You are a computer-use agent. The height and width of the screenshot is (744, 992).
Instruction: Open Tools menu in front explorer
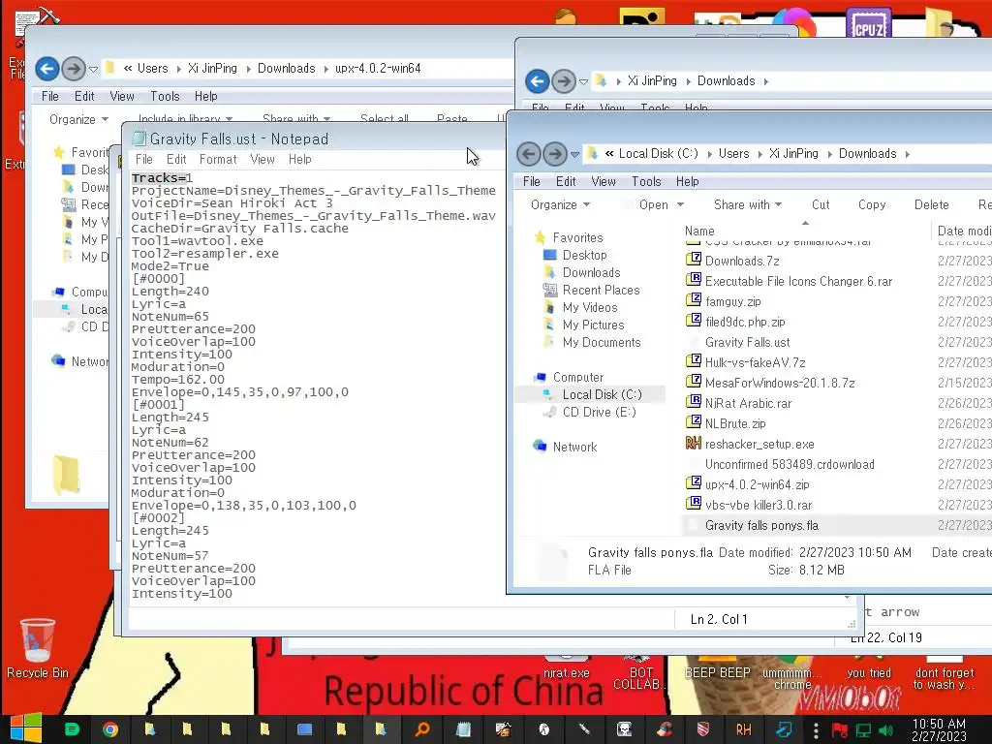(646, 181)
